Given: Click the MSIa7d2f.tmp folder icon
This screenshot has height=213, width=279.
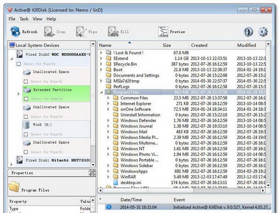Looking at the screenshot, I should [109, 81].
